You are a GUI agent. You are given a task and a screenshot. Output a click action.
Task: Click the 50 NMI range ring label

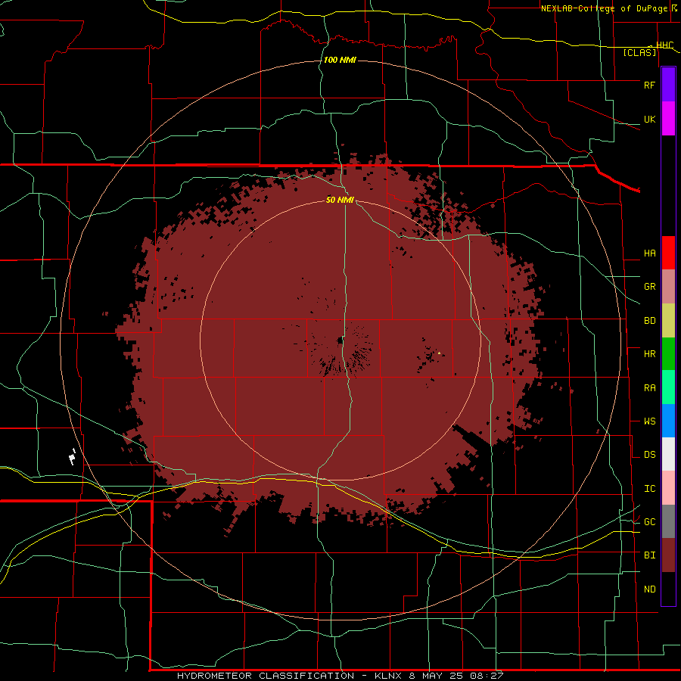point(340,200)
